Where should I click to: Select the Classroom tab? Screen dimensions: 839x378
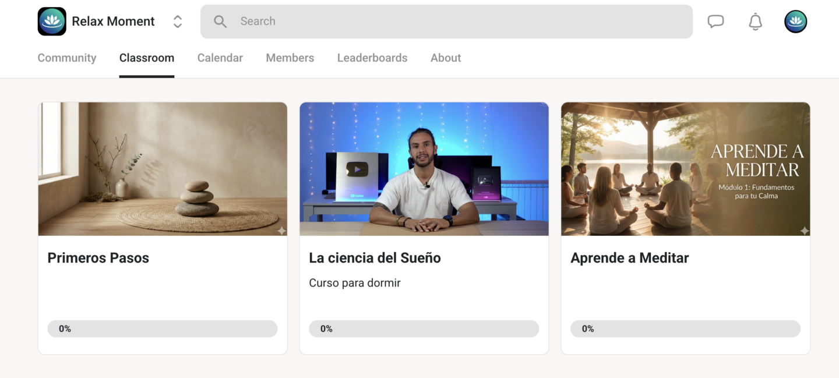pyautogui.click(x=147, y=58)
